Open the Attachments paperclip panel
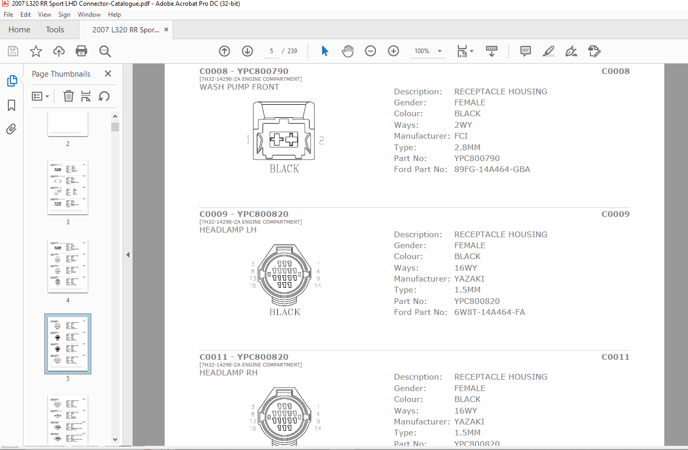This screenshot has width=688, height=450. point(11,129)
